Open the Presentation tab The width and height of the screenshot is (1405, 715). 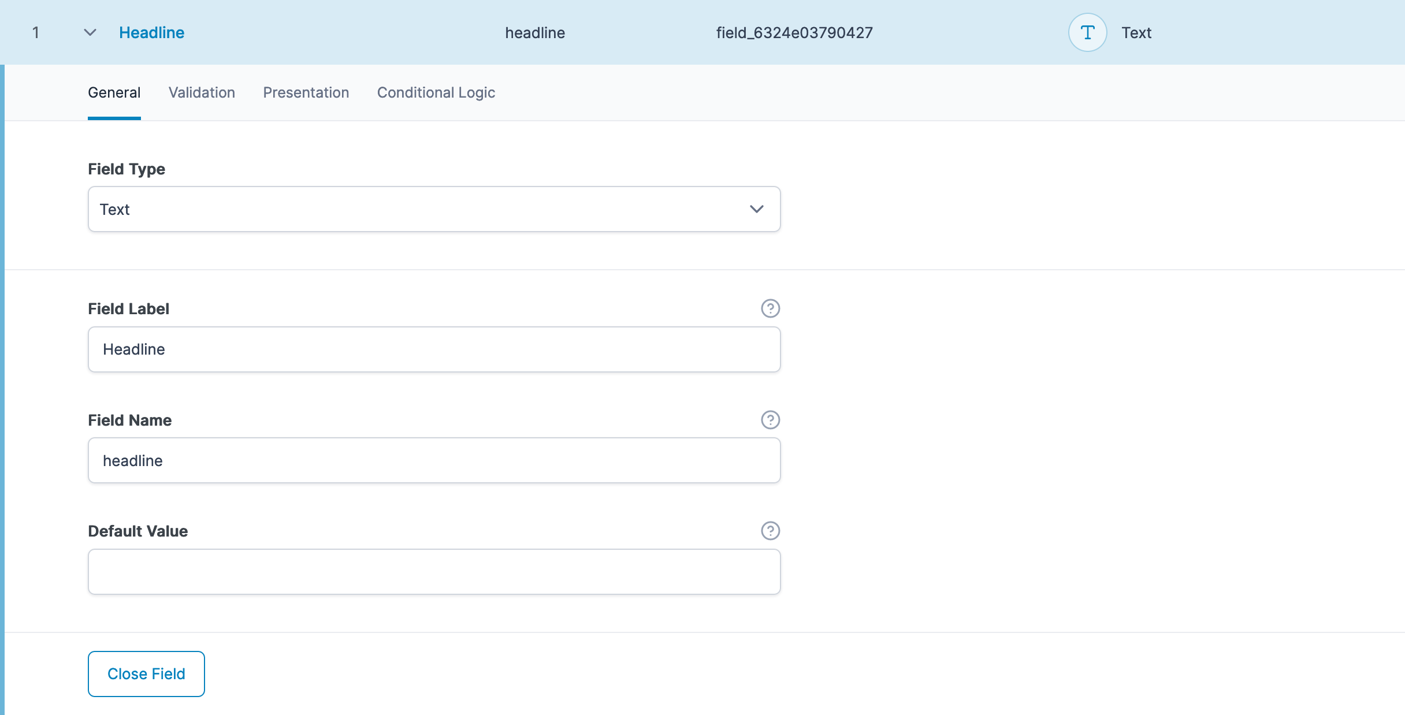tap(306, 92)
